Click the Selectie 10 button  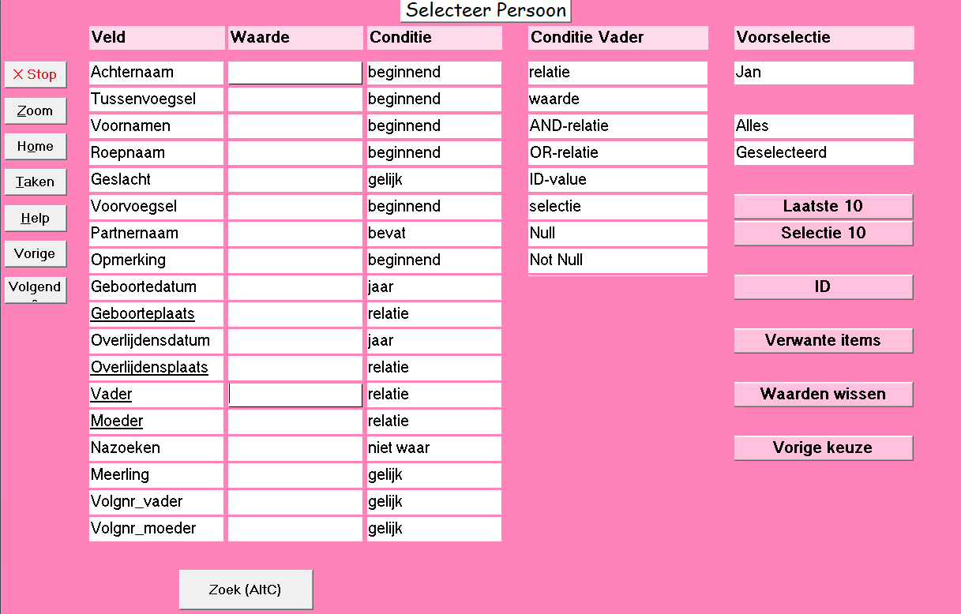(824, 233)
